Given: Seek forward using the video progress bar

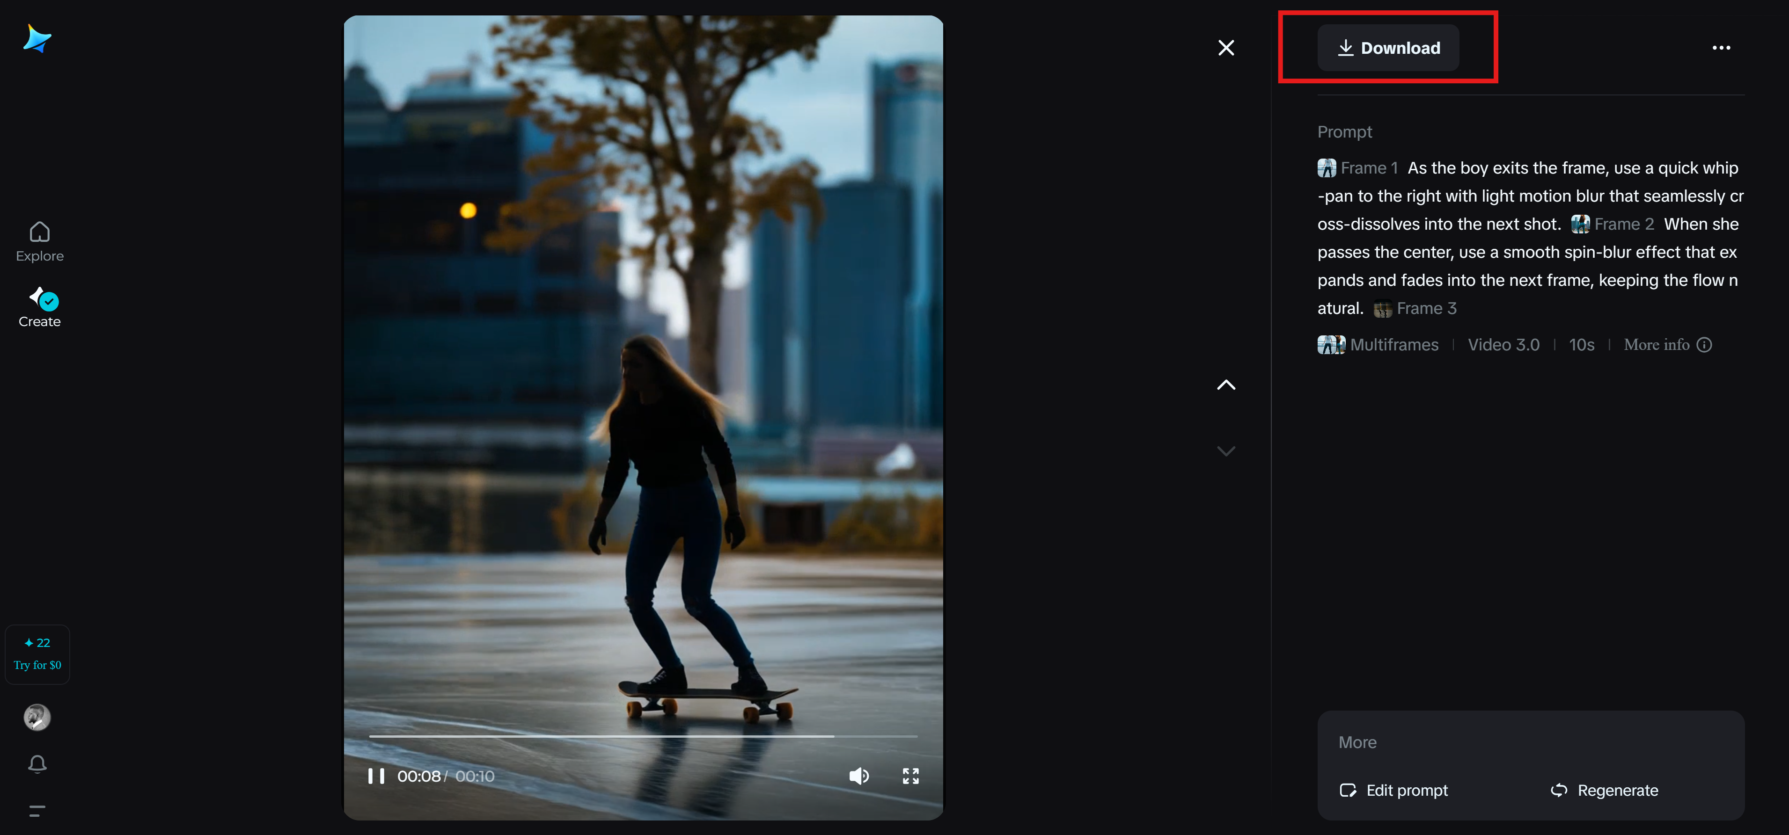Looking at the screenshot, I should tap(764, 736).
